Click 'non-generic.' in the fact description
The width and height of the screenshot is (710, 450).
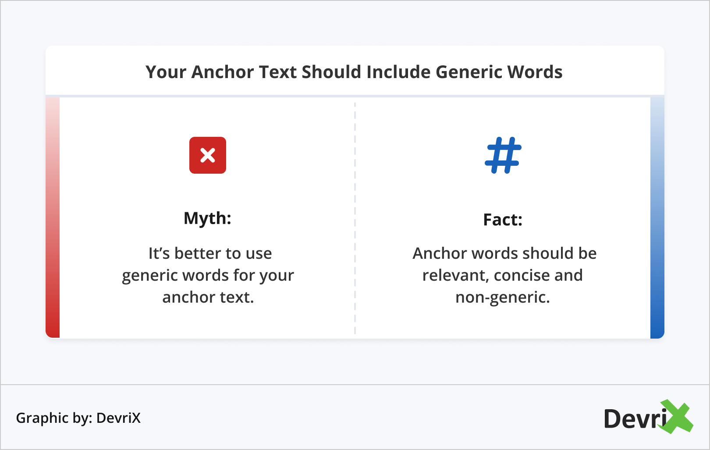[503, 297]
